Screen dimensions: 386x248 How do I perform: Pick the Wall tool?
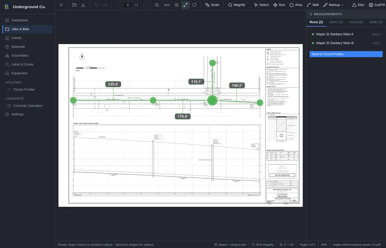coord(313,5)
